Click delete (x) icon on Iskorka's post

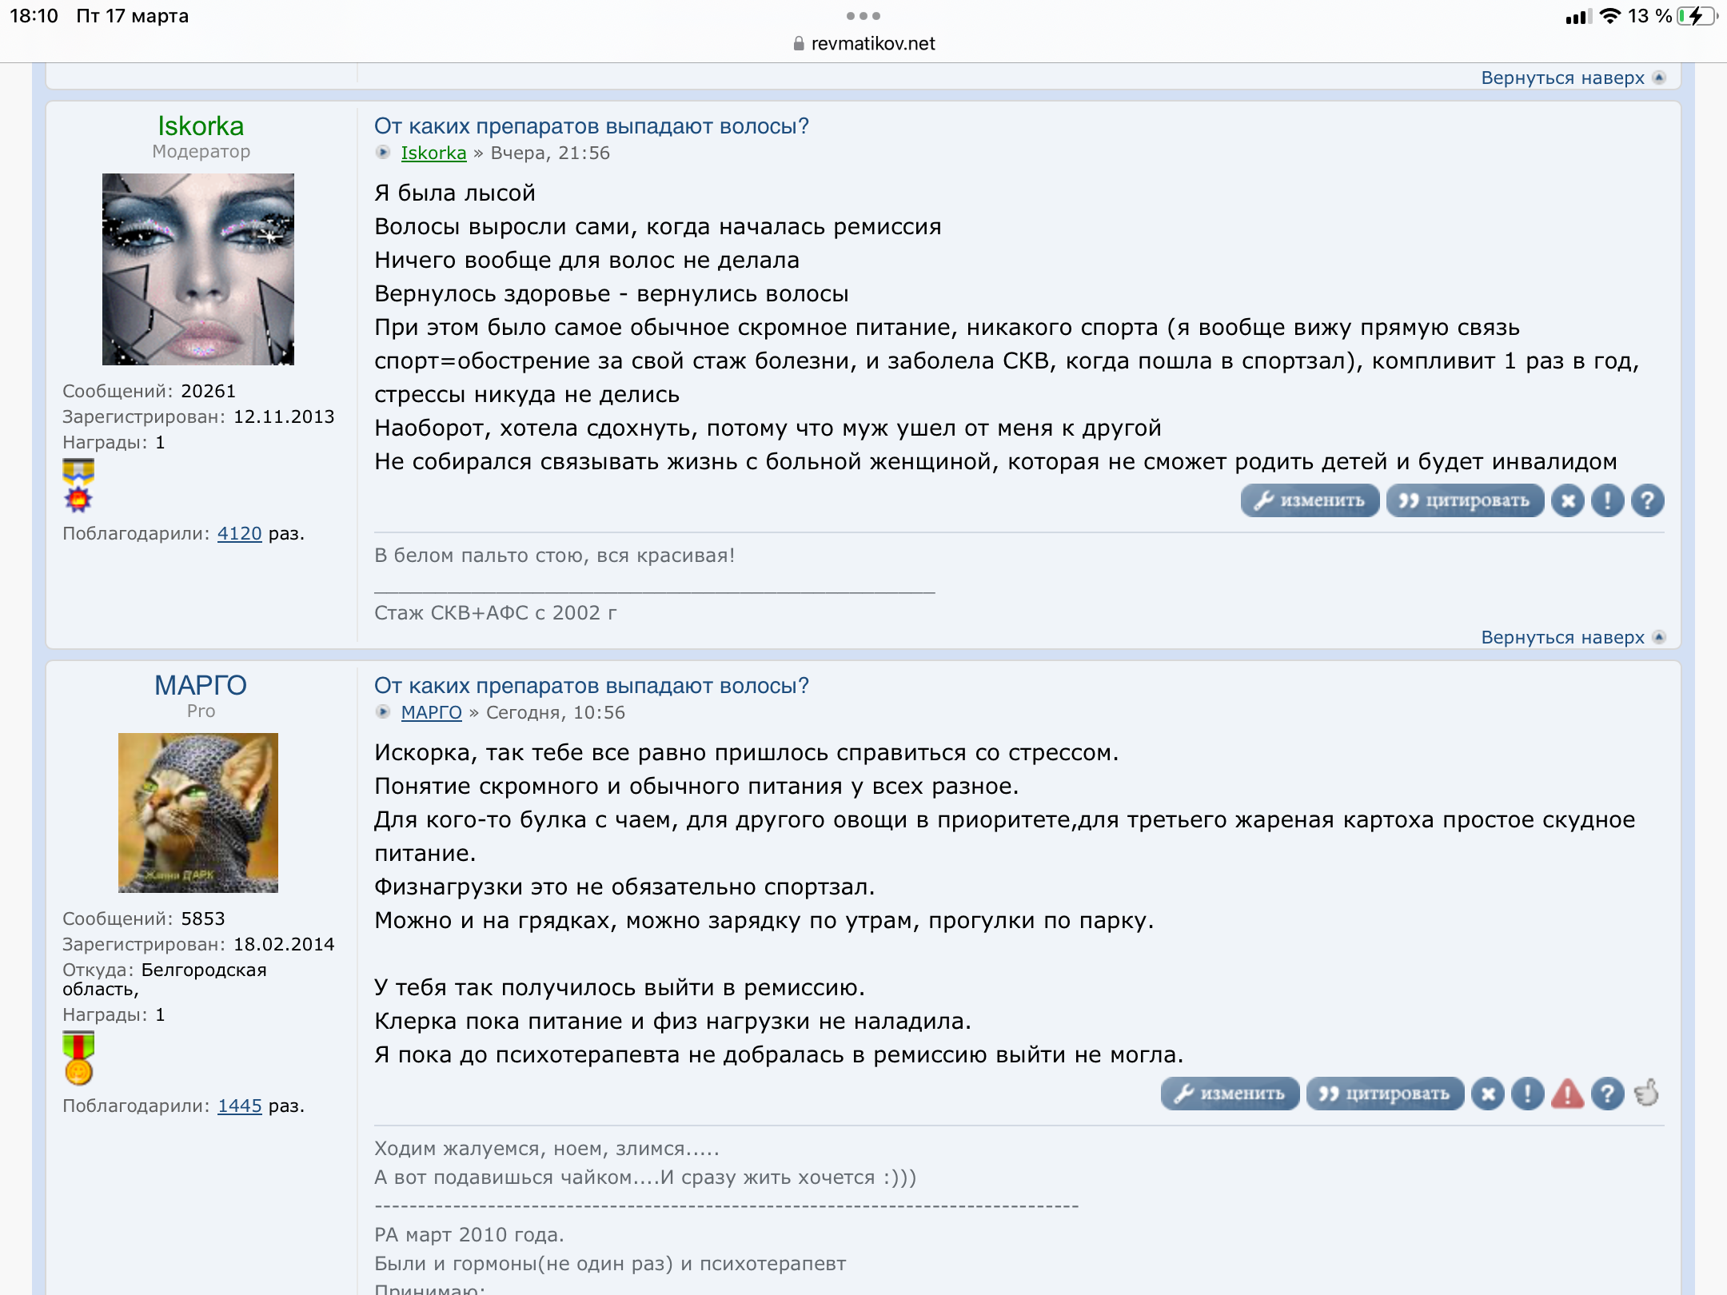pos(1568,501)
